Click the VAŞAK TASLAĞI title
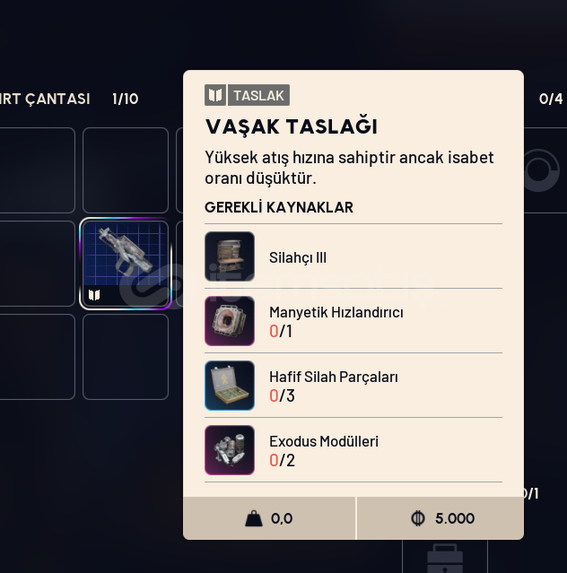The width and height of the screenshot is (567, 573). [292, 126]
